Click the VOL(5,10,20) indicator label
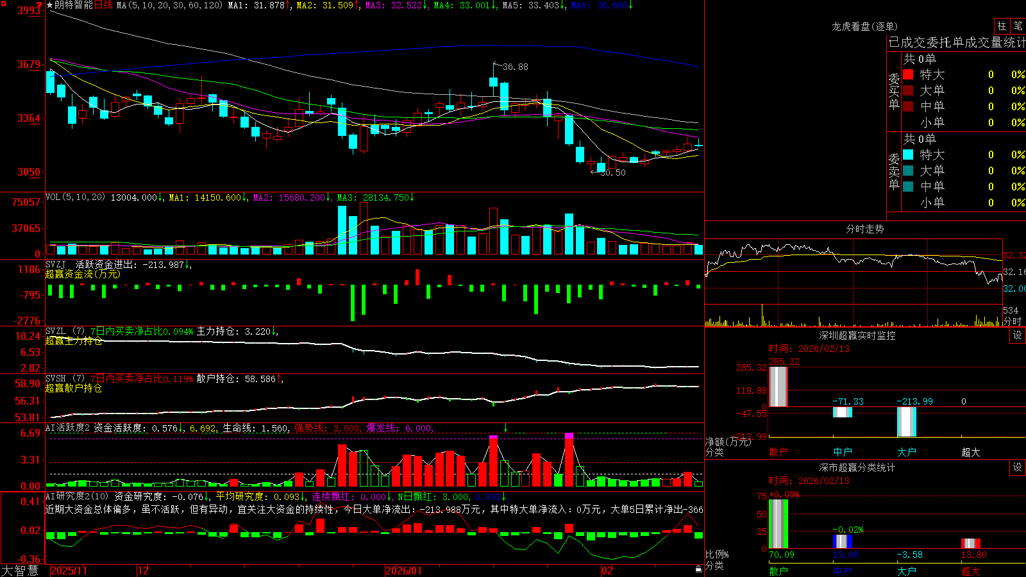Viewport: 1026px width, 577px height. [x=75, y=197]
